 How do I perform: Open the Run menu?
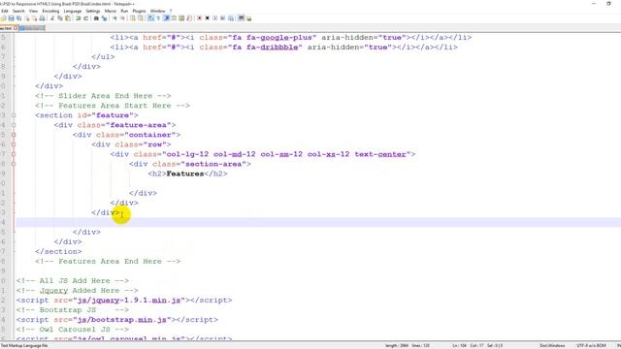(124, 11)
